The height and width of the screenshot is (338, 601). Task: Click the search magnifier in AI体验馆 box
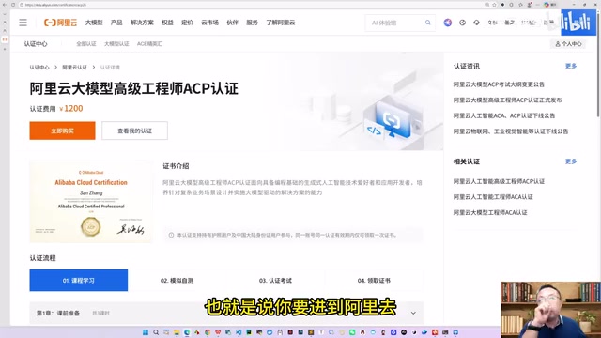click(428, 23)
